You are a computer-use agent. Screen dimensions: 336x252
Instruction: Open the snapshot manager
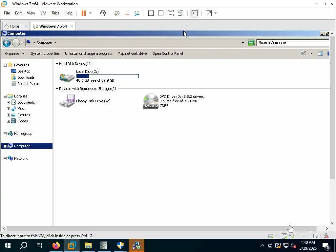[137, 13]
